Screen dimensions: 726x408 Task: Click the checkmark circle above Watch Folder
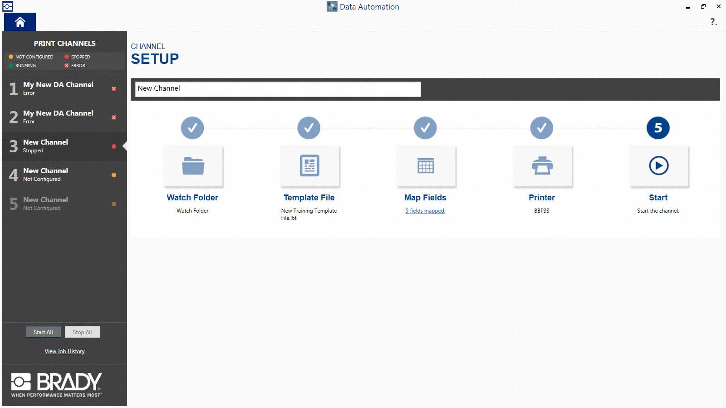192,127
